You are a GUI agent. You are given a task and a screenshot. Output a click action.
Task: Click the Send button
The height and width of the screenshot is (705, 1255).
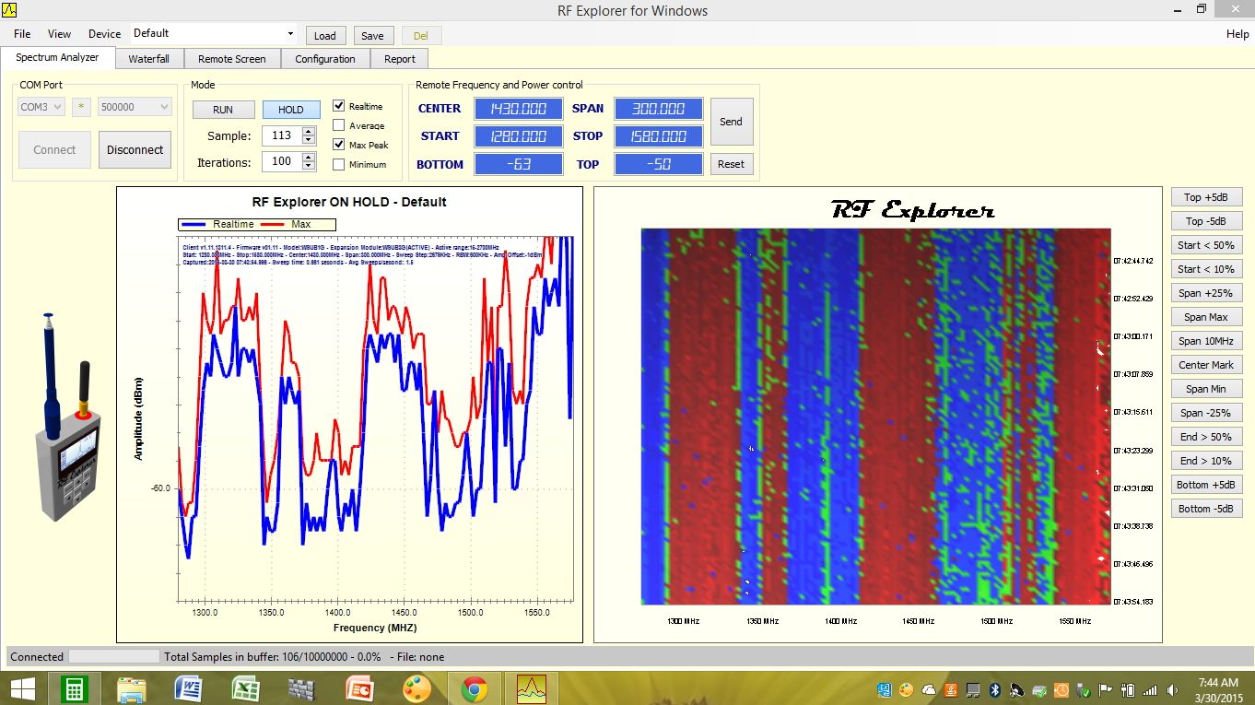731,122
